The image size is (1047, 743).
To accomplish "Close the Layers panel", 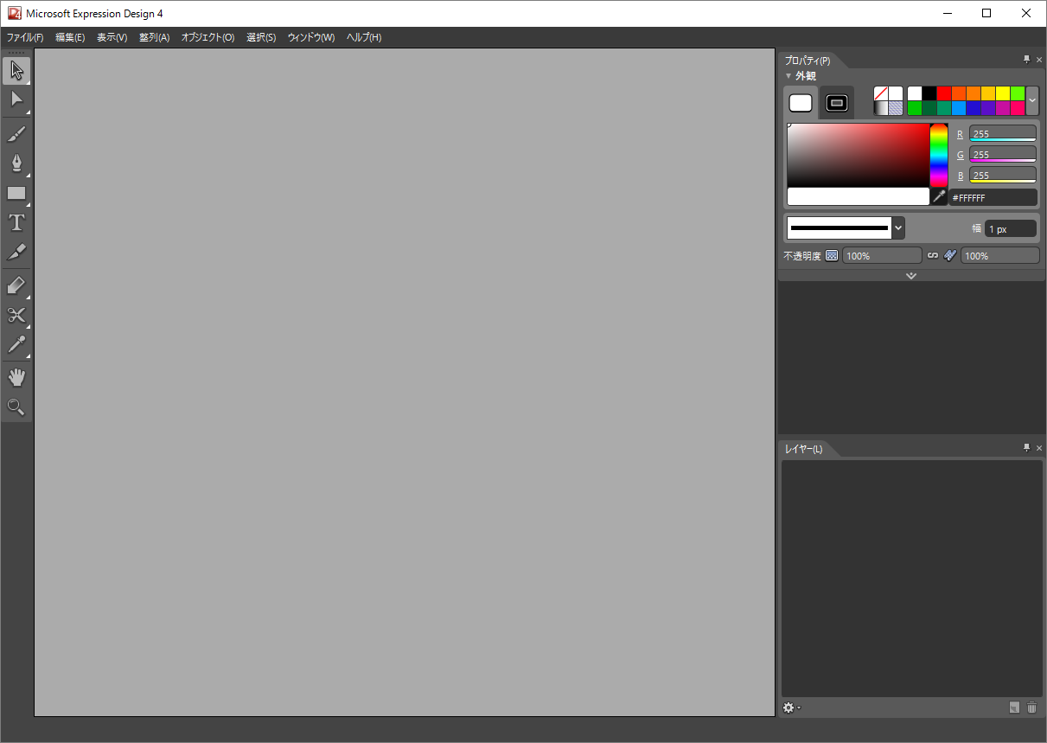I will click(1039, 448).
